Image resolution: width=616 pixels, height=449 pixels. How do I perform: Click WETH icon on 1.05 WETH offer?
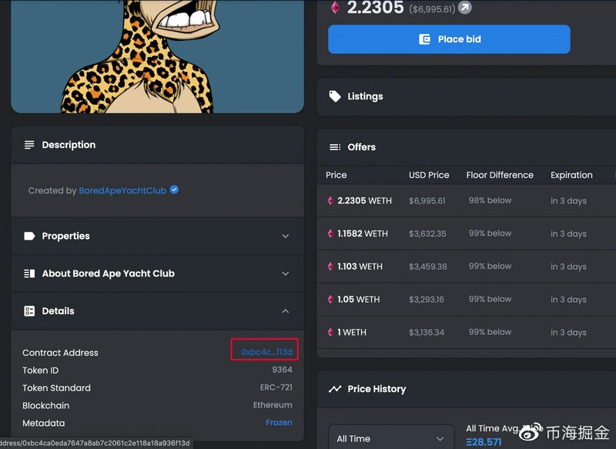330,300
